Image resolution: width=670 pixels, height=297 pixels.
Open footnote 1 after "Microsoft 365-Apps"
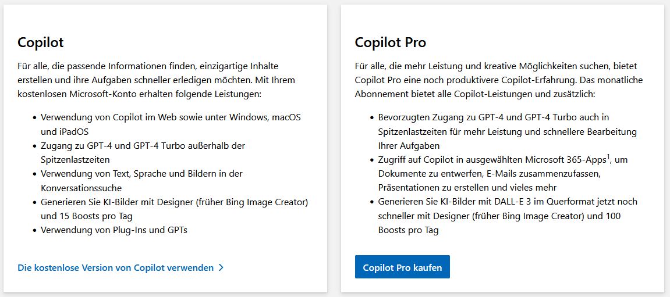(609, 156)
